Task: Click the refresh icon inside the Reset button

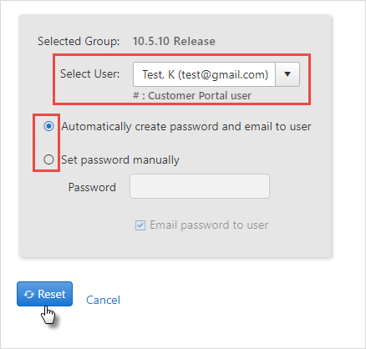Action: point(28,294)
